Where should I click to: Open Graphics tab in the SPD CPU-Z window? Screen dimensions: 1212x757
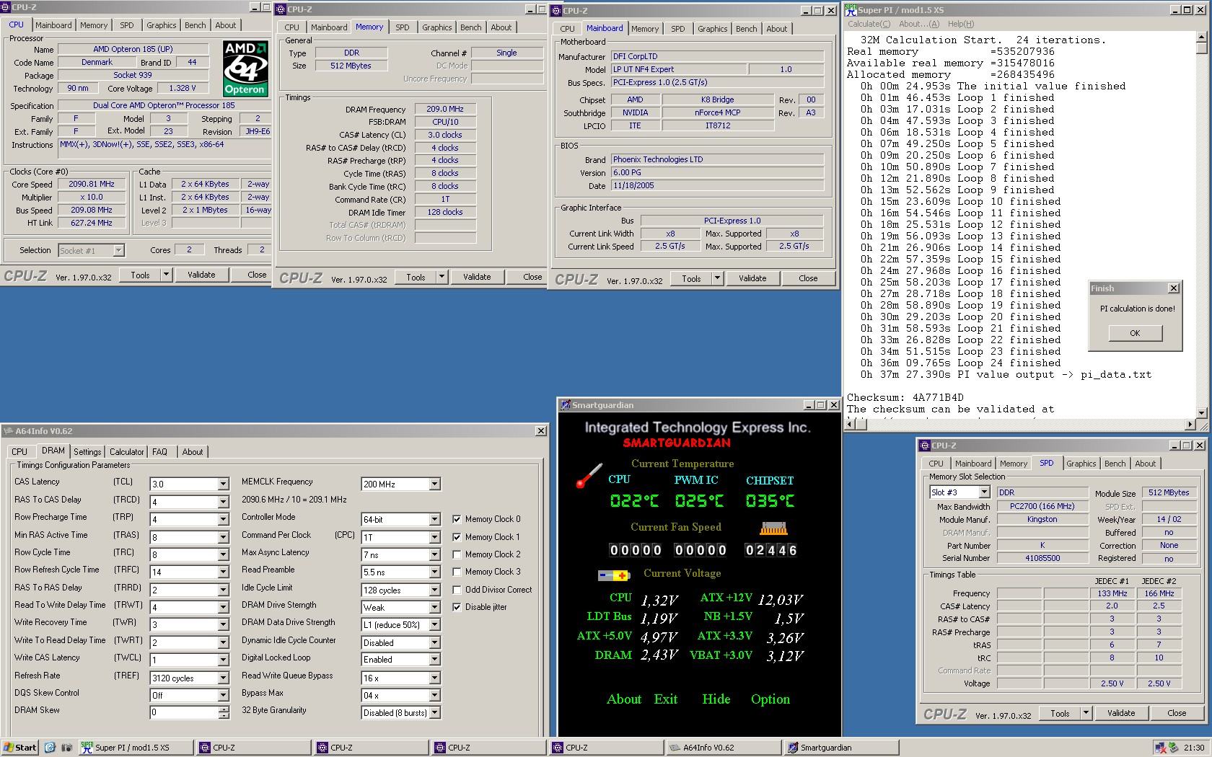point(1081,464)
